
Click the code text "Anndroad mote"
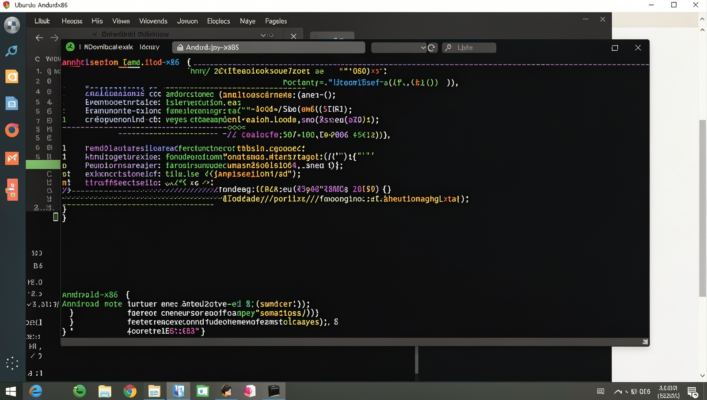92,304
